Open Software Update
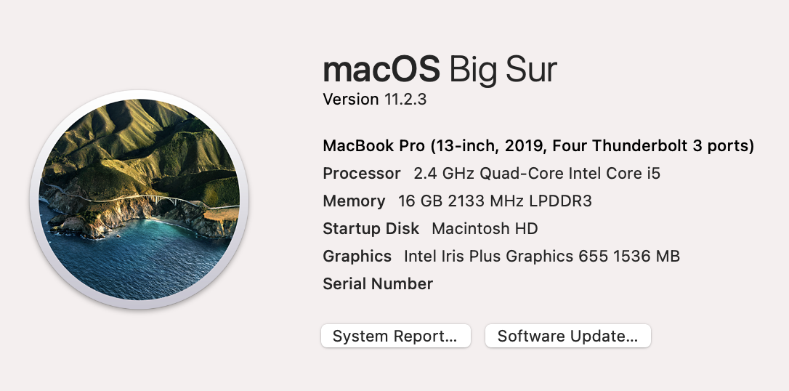Screen dimensions: 789x391 click(x=567, y=336)
